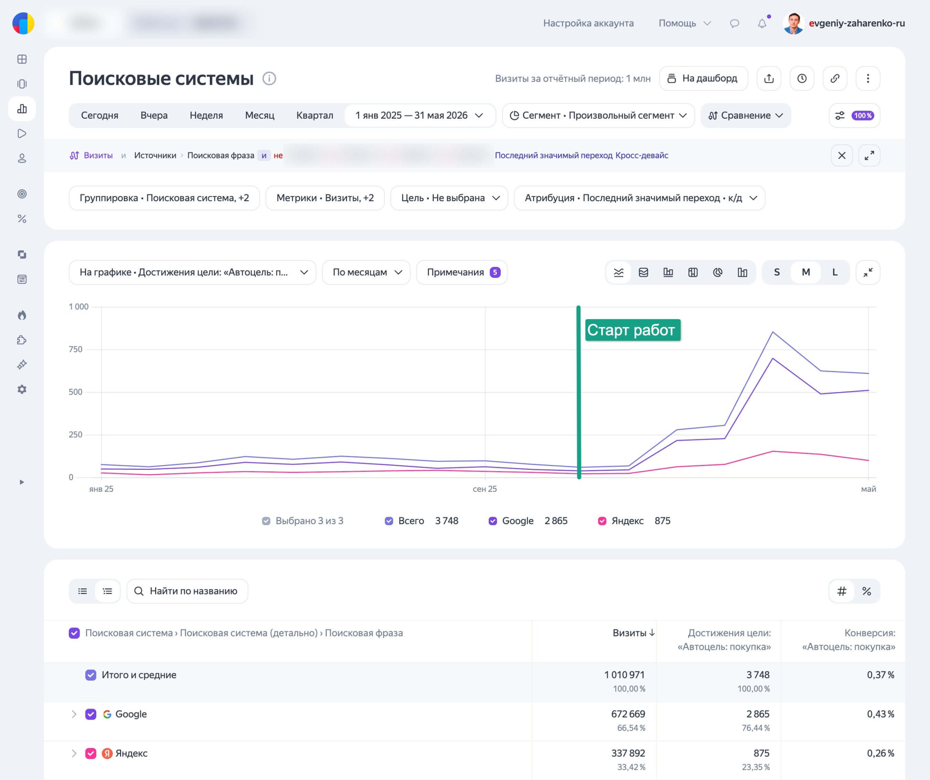Open По месяцам grouping dropdown
Viewport: 930px width, 780px height.
coord(366,272)
